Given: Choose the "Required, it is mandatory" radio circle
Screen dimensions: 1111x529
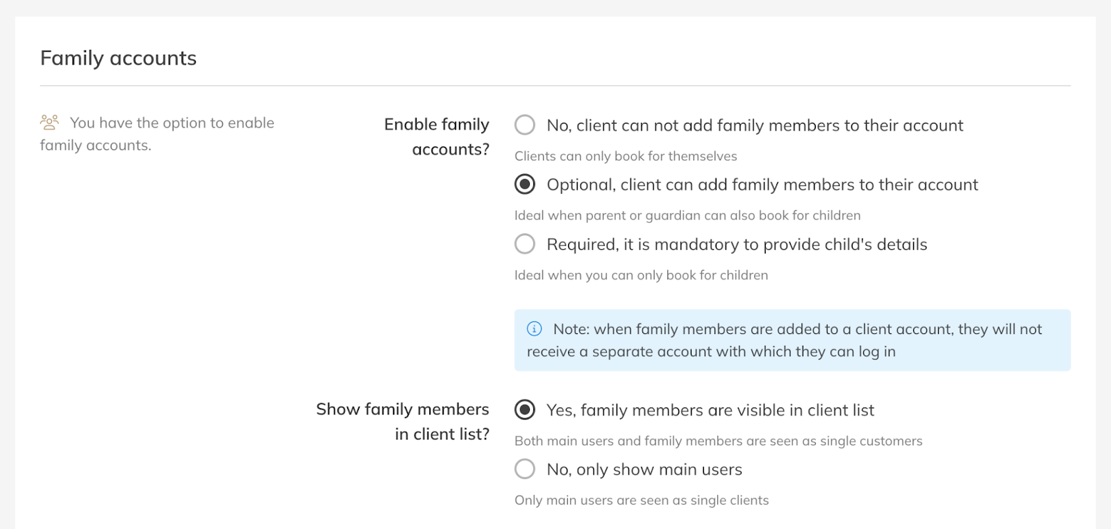Looking at the screenshot, I should (x=525, y=244).
